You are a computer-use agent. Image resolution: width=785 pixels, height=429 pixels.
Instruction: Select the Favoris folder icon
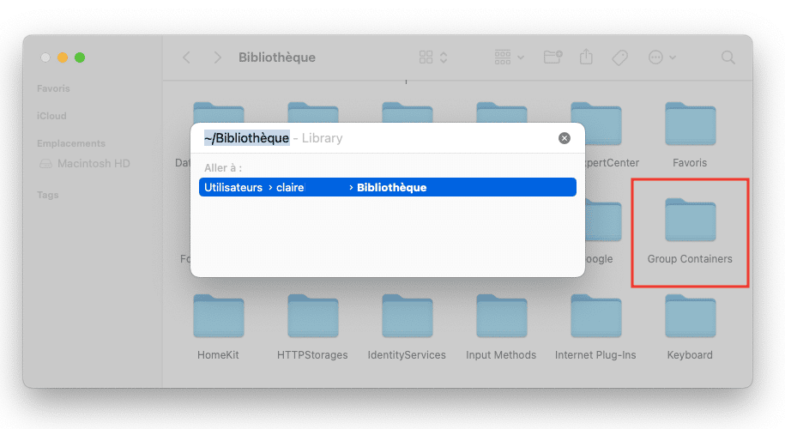pyautogui.click(x=690, y=124)
